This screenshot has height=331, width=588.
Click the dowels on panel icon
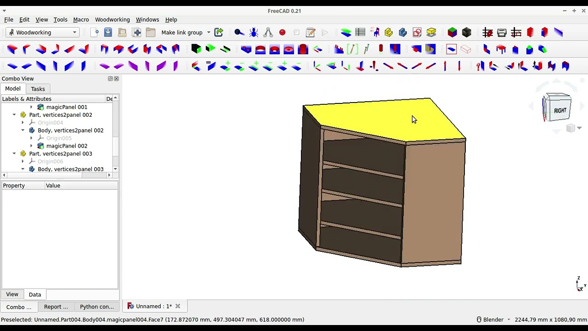(x=339, y=49)
